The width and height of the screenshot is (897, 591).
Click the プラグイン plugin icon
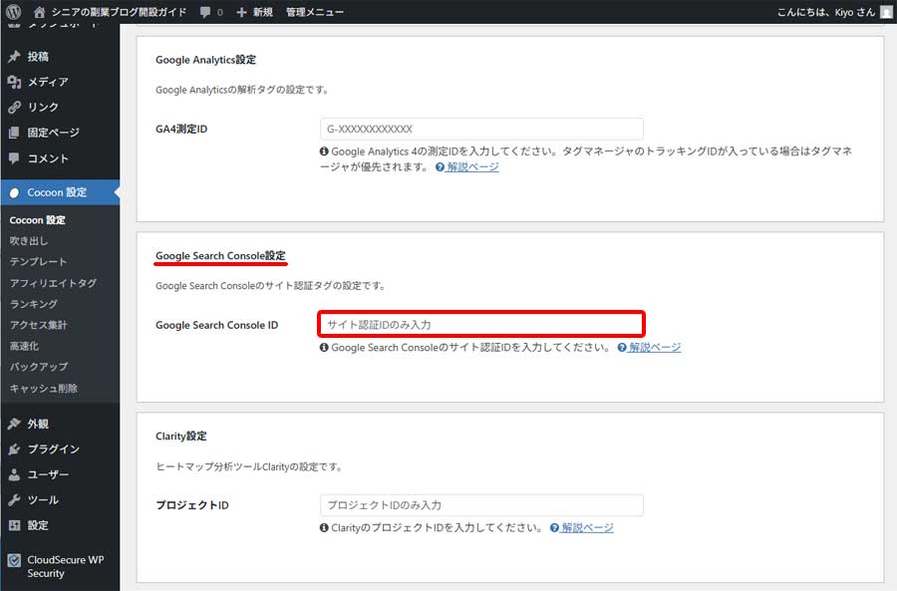(x=14, y=448)
